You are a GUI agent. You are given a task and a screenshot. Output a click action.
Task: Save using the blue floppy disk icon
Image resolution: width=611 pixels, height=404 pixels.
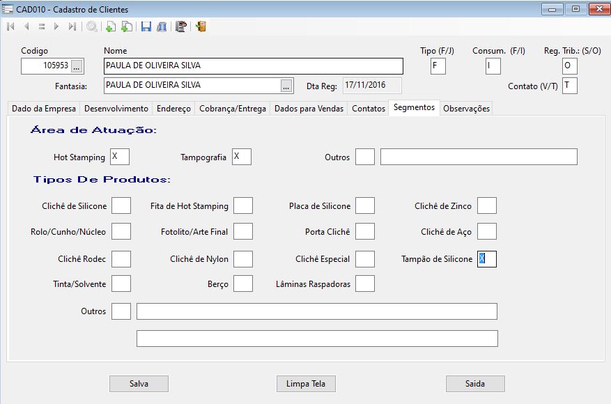click(146, 27)
